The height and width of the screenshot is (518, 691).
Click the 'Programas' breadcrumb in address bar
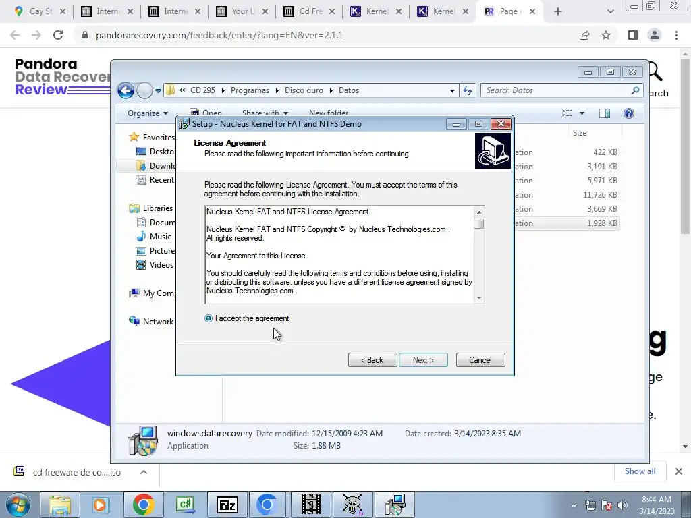[250, 90]
